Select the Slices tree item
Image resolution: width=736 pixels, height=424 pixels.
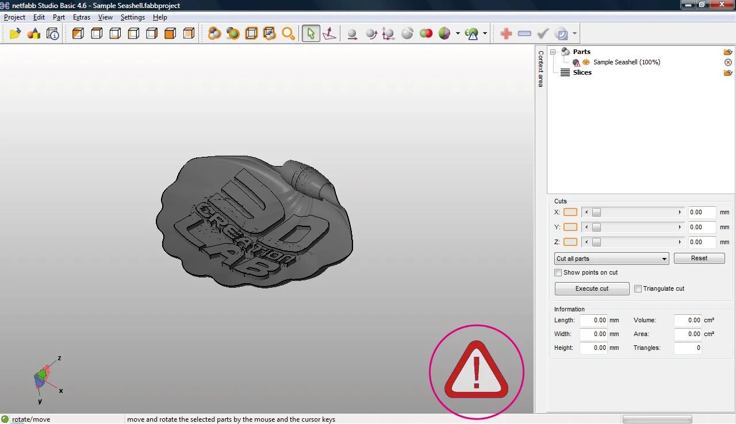click(582, 72)
